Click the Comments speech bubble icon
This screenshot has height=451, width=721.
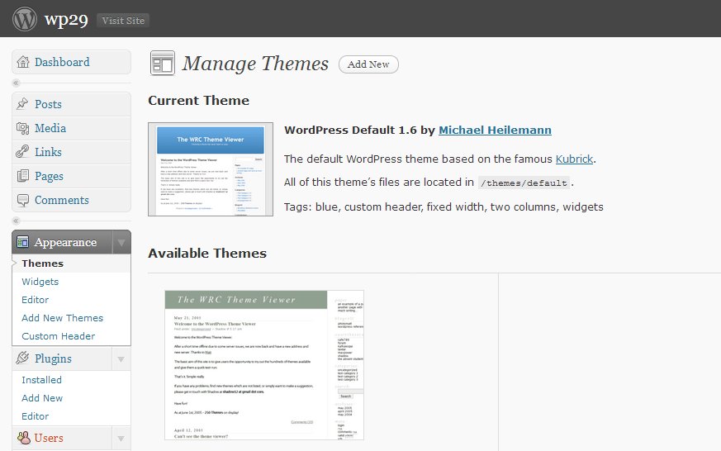22,201
